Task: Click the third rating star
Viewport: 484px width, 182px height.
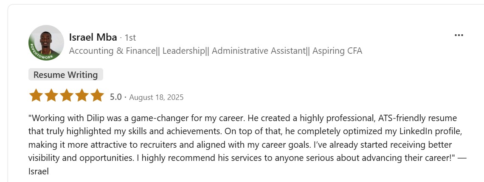Action: 66,96
